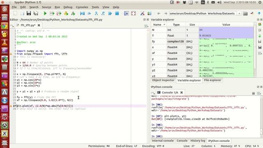This screenshot has height=148, width=263.
Task: Browse for a working directory
Action: tap(245, 14)
